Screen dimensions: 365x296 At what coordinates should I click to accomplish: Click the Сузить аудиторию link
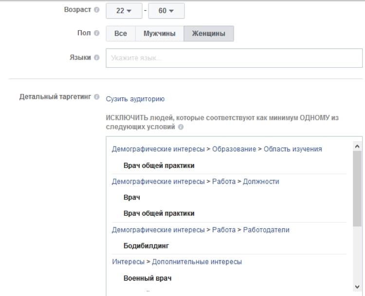click(135, 99)
